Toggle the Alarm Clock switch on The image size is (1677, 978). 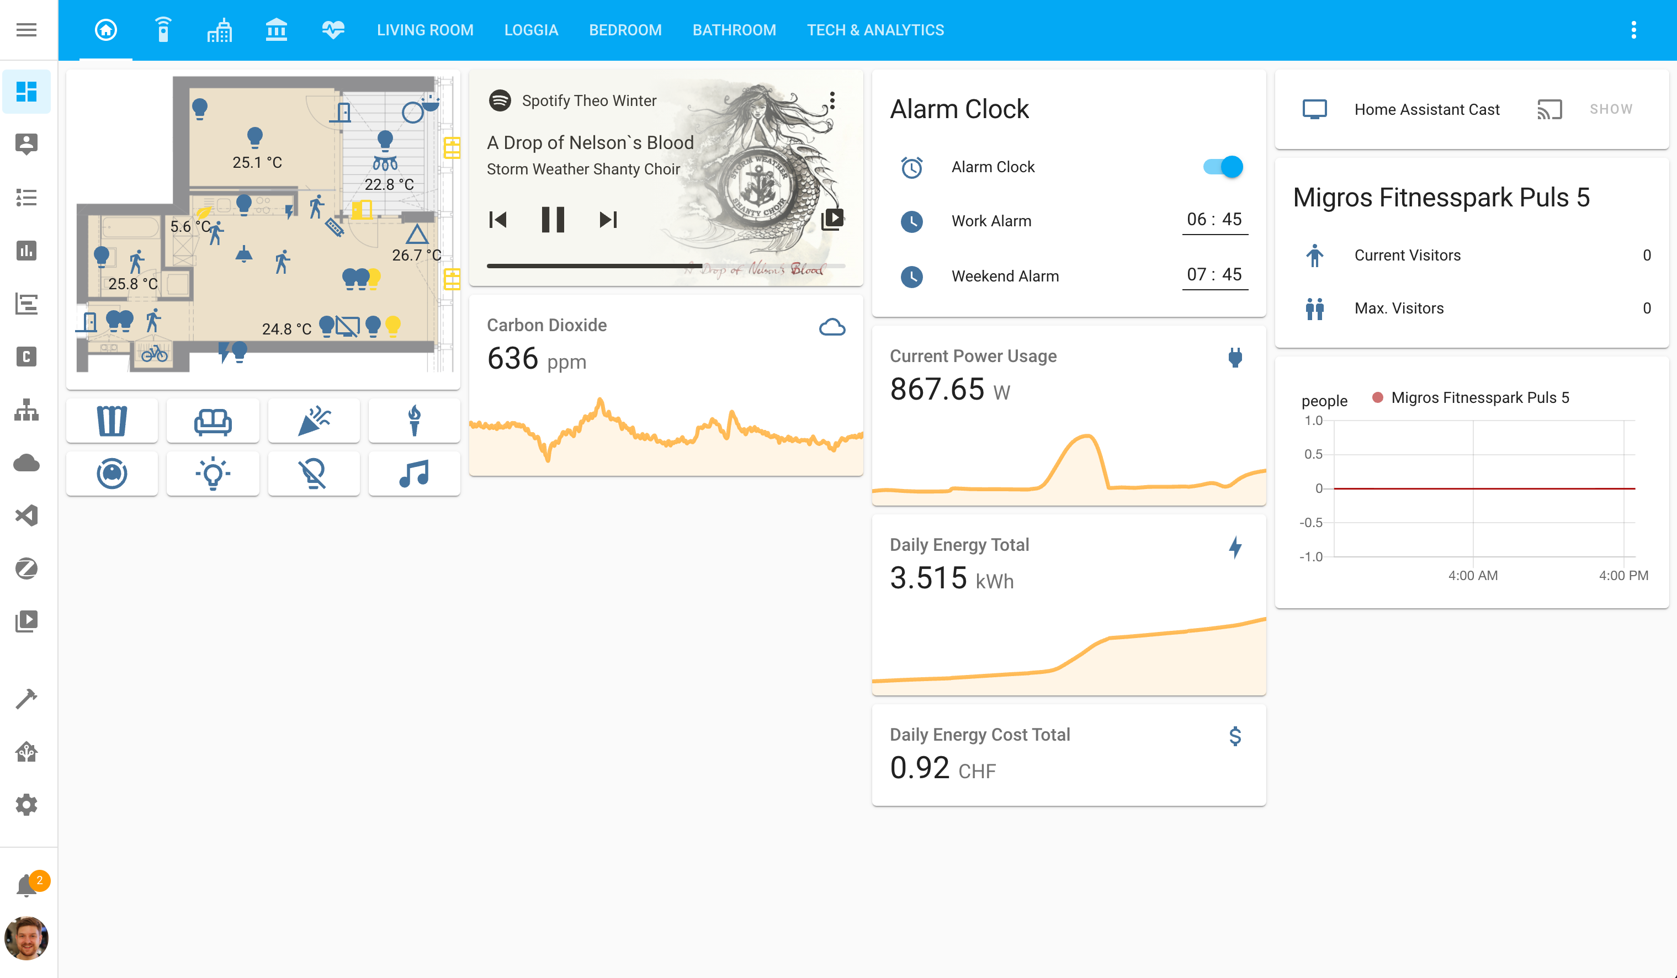1222,167
